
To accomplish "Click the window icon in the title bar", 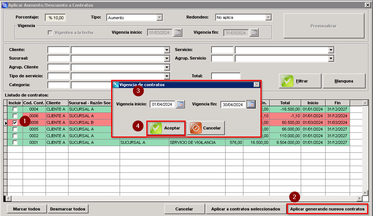I will (4, 5).
